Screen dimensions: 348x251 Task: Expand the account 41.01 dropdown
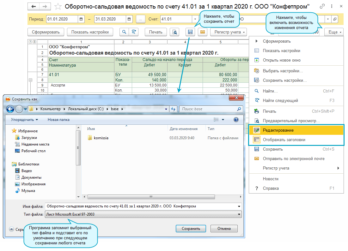click(195, 19)
